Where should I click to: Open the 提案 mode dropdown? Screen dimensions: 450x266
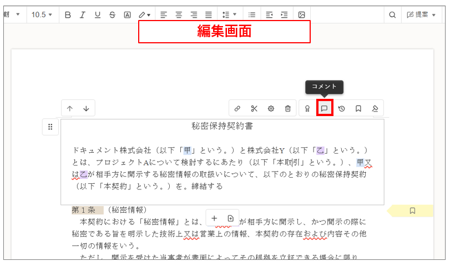[x=421, y=14]
